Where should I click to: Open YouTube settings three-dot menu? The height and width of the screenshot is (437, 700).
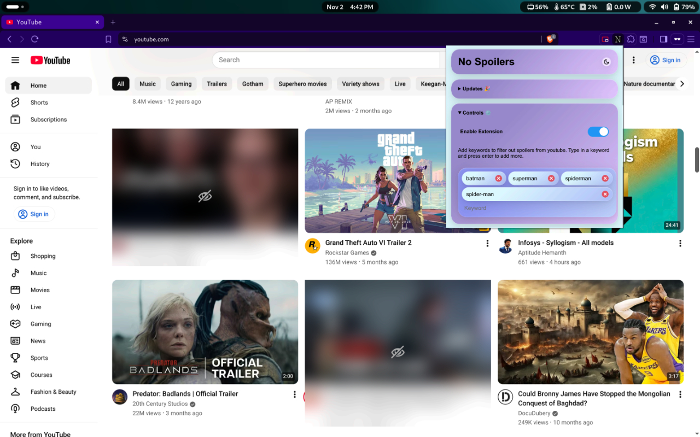633,60
